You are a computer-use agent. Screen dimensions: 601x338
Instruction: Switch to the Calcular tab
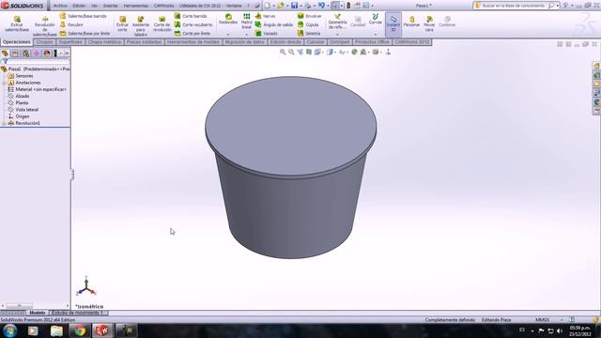(316, 41)
